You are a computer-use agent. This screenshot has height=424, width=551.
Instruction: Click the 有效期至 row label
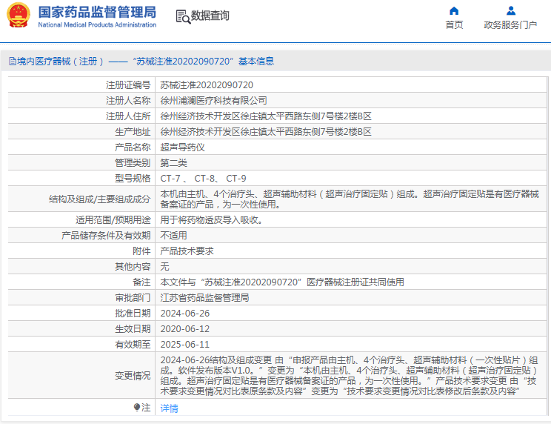pos(133,344)
